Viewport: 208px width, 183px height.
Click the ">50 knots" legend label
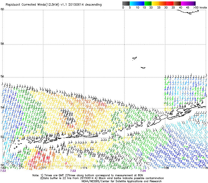coord(200,8)
